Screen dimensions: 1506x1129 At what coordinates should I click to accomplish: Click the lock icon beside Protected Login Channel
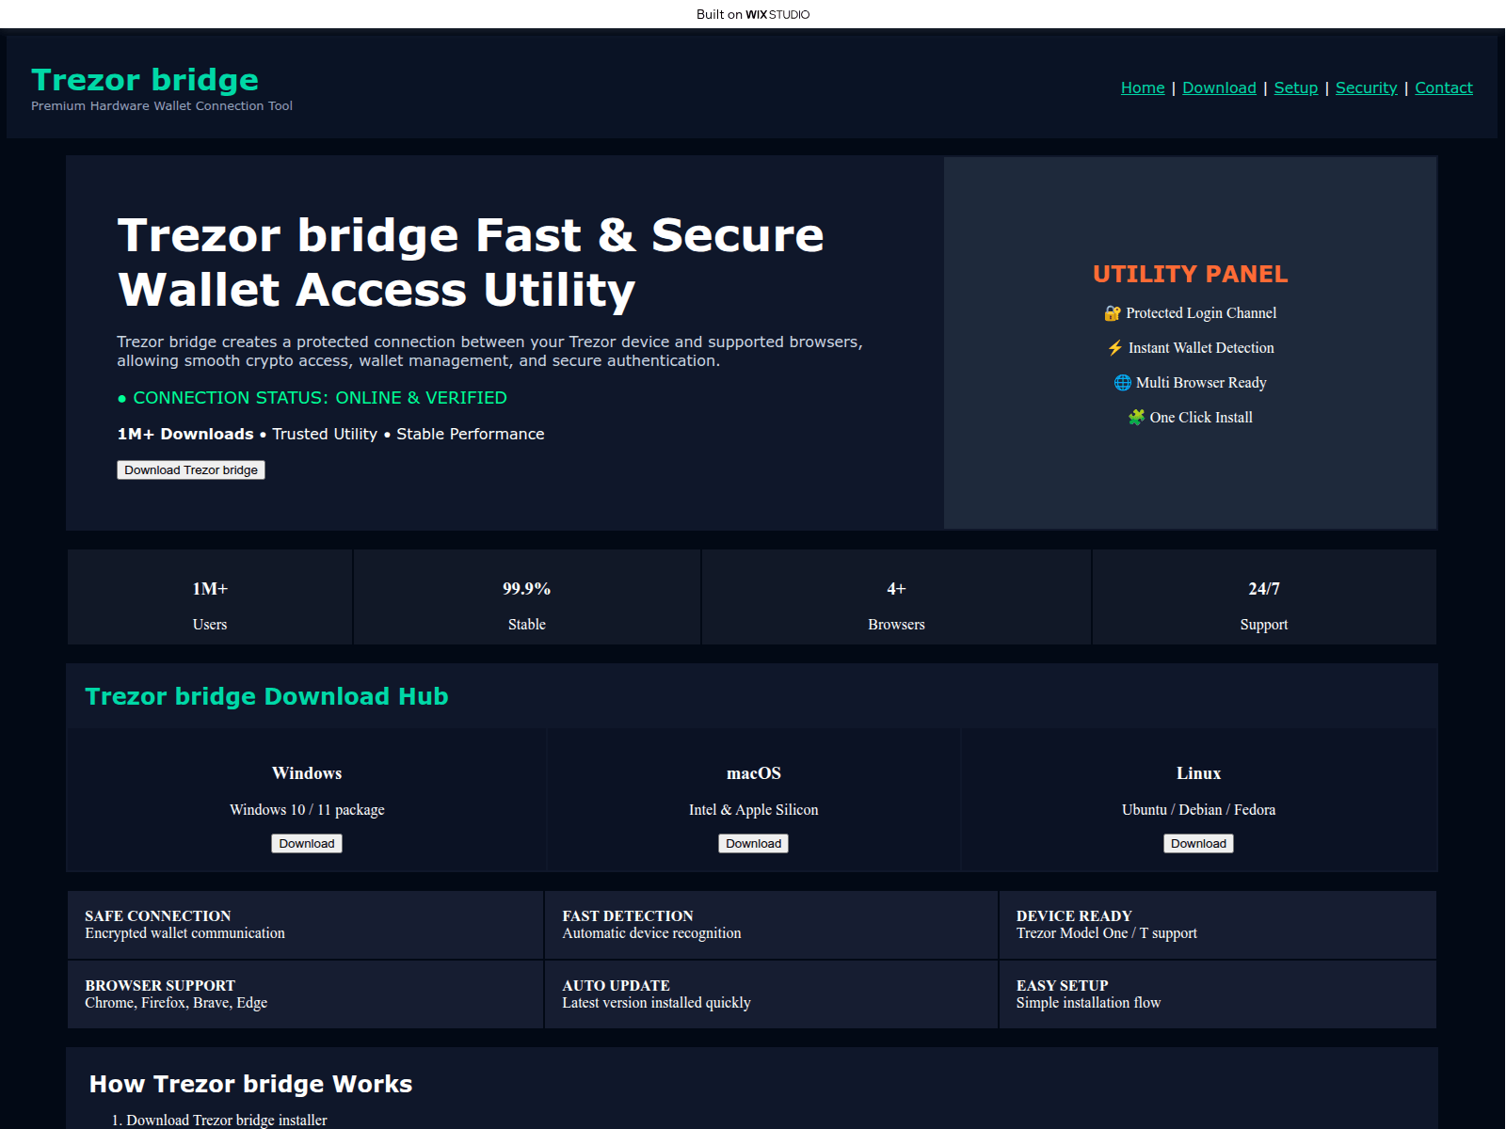pyautogui.click(x=1113, y=313)
